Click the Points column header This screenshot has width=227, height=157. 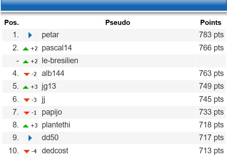point(211,23)
